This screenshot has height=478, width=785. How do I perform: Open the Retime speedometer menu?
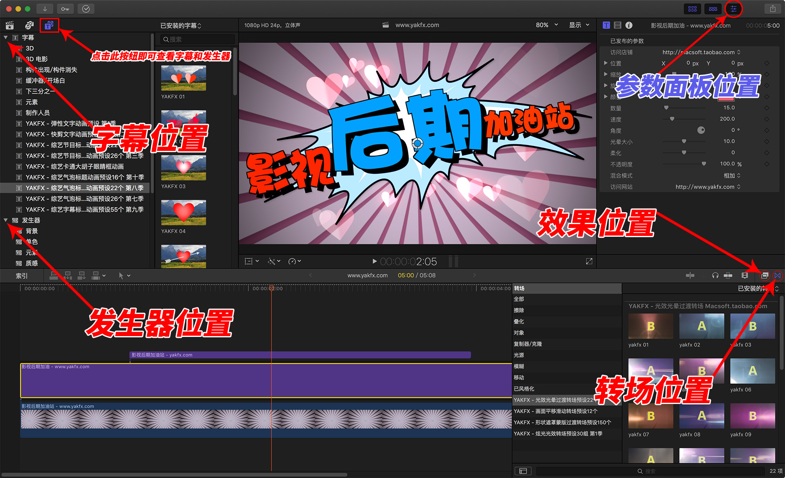294,261
